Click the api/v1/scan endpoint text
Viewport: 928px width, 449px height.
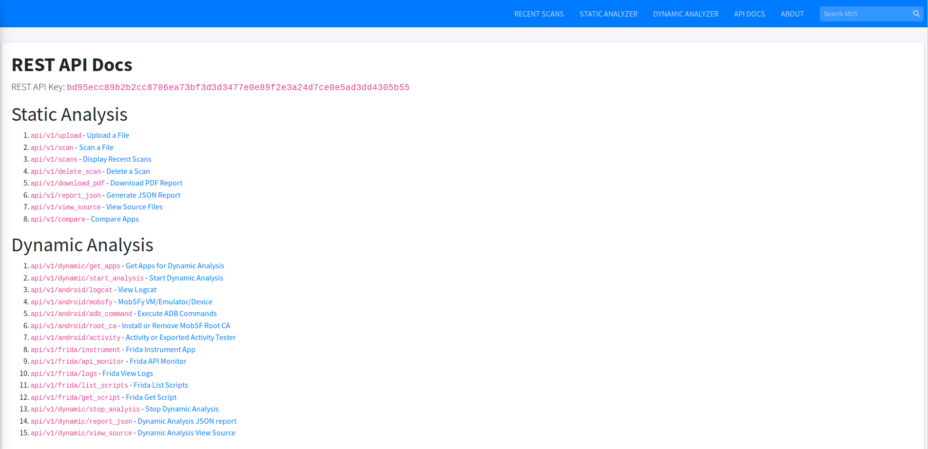52,148
